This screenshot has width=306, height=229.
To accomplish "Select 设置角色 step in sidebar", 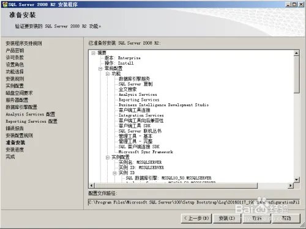I will point(15,65).
